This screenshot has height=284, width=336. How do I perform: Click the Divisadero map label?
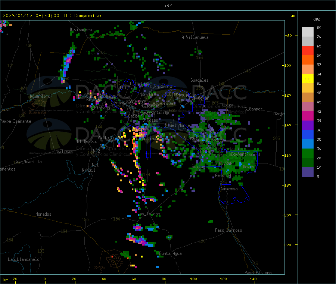tap(81, 29)
